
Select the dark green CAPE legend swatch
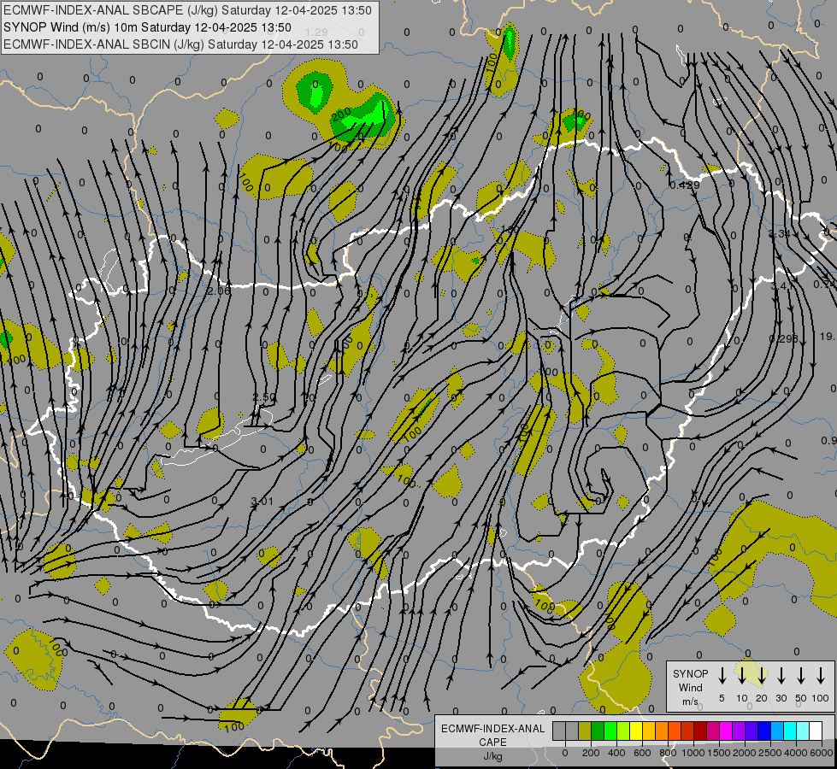pyautogui.click(x=598, y=731)
